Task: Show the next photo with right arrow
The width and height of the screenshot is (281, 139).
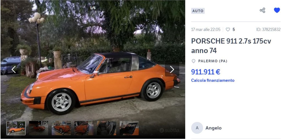Action: click(x=172, y=69)
